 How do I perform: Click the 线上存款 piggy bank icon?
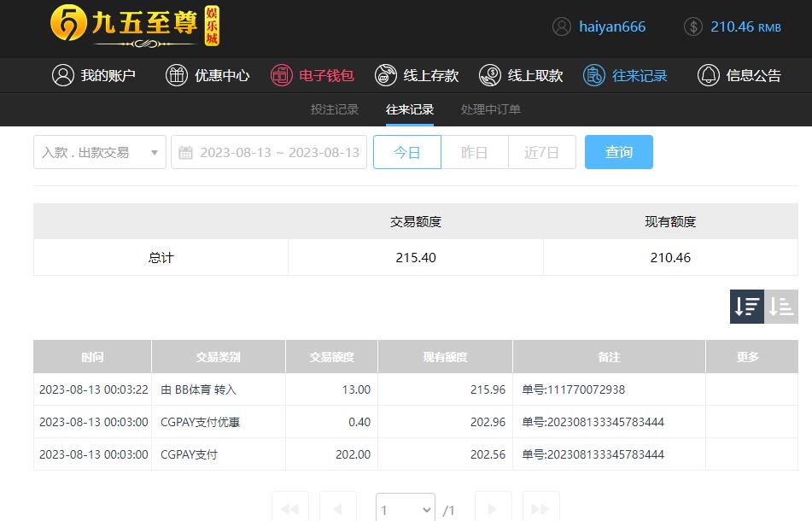(385, 75)
